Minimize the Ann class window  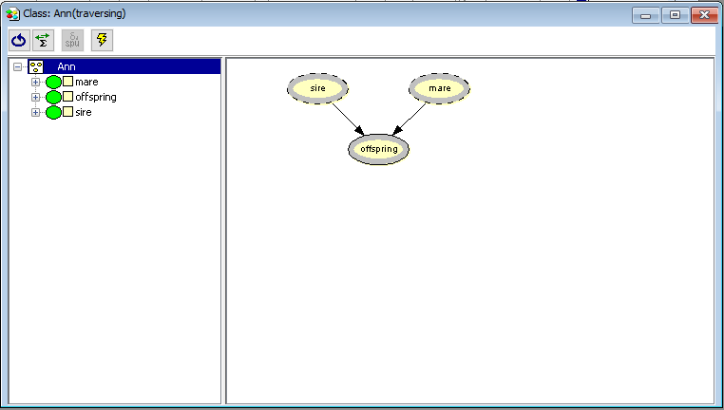(646, 15)
